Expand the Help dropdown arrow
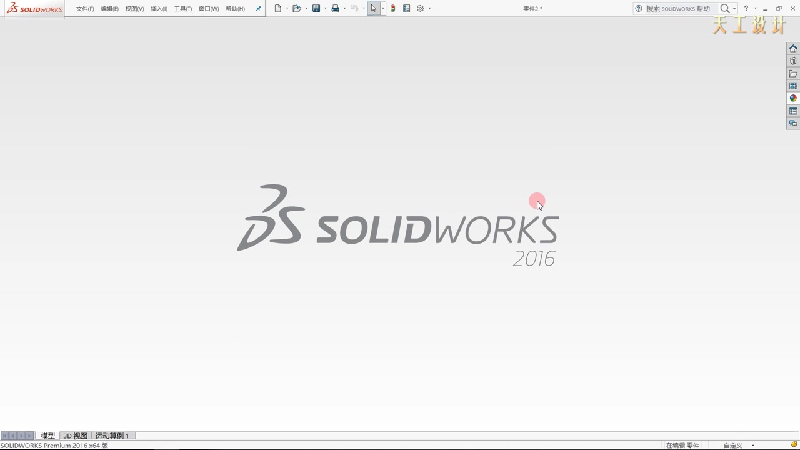The height and width of the screenshot is (450, 800). pos(755,9)
